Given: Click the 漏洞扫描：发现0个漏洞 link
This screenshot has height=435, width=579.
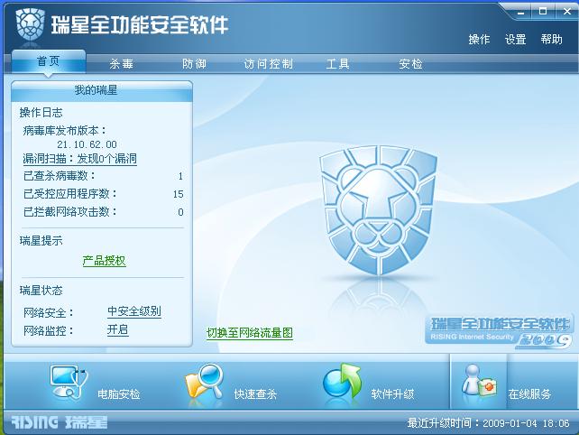Looking at the screenshot, I should 79,159.
